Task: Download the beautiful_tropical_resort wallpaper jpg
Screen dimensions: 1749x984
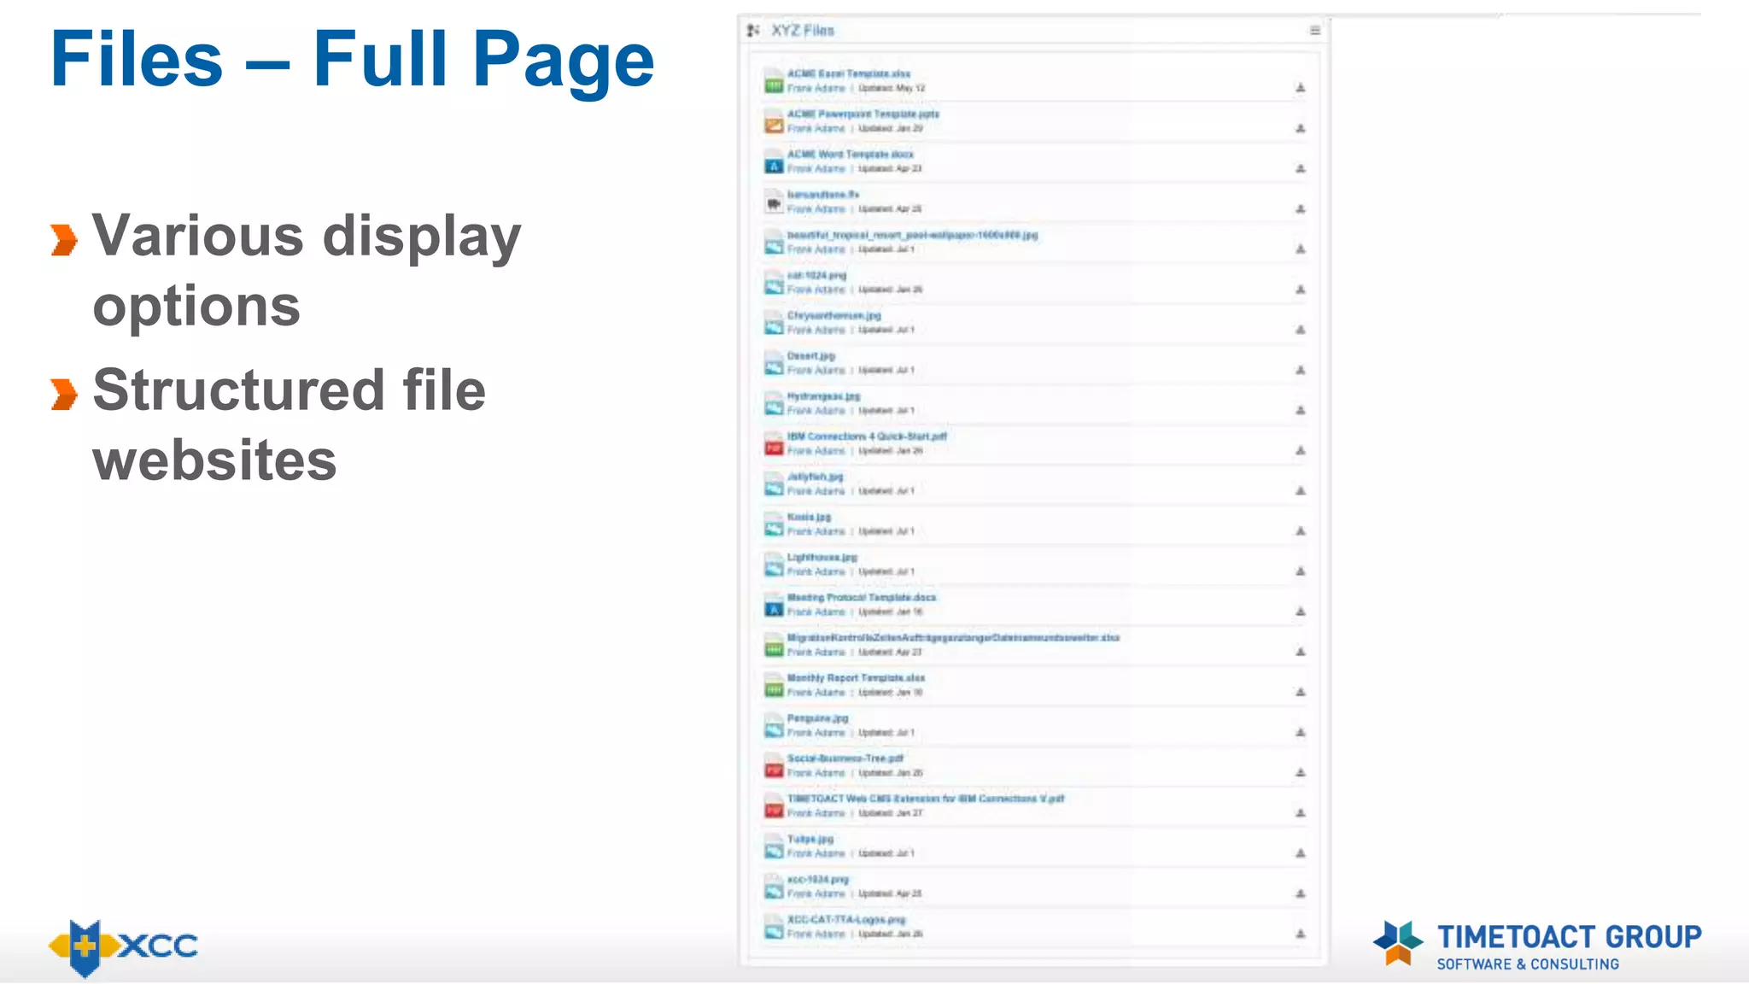Action: click(x=1300, y=249)
